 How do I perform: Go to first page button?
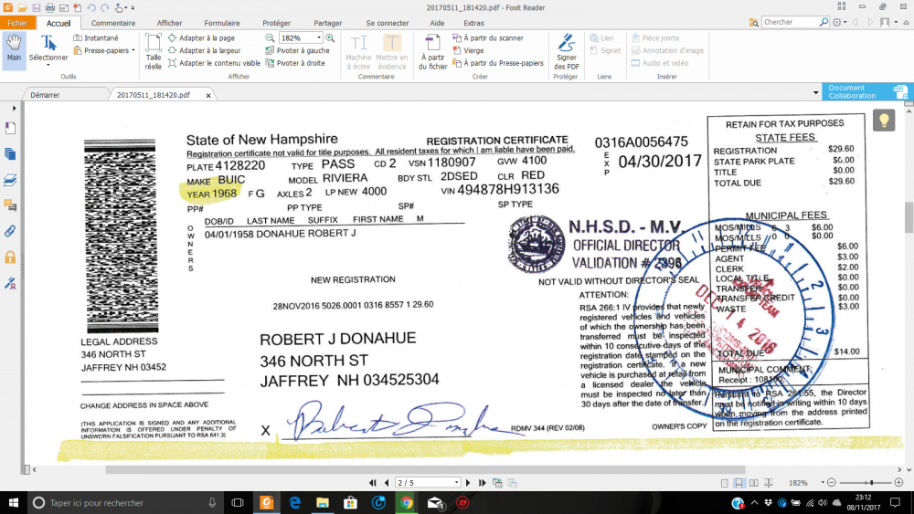pyautogui.click(x=373, y=483)
